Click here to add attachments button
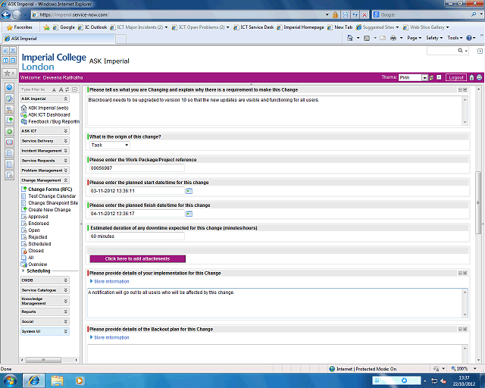 pos(137,258)
